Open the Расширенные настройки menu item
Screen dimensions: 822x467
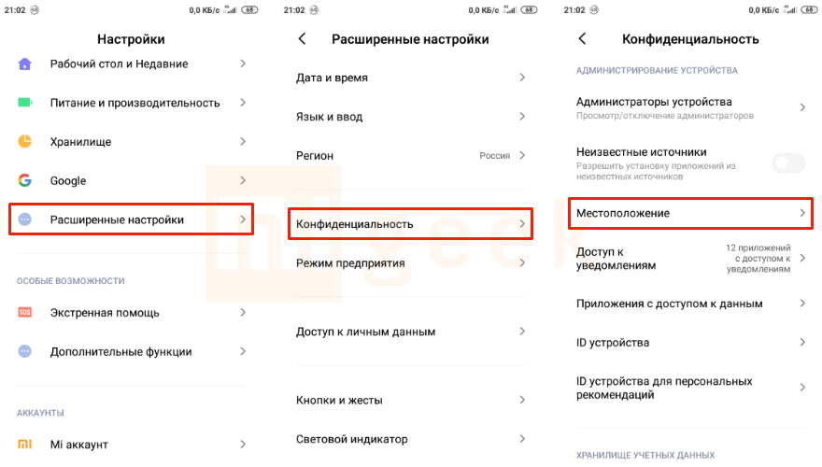pyautogui.click(x=131, y=219)
